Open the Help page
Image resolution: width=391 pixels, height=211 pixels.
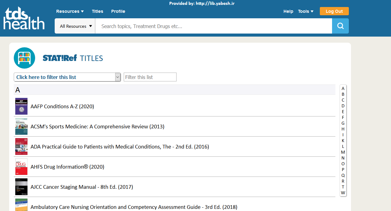pos(288,11)
